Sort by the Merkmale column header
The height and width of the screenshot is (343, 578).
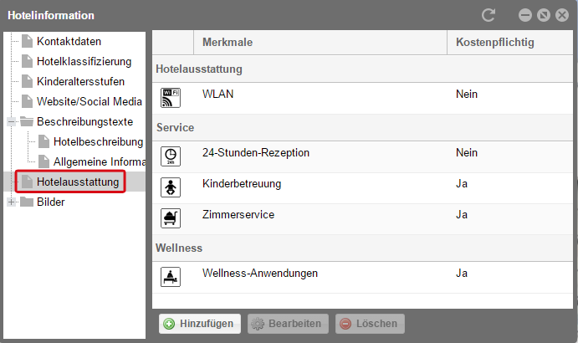(x=320, y=42)
